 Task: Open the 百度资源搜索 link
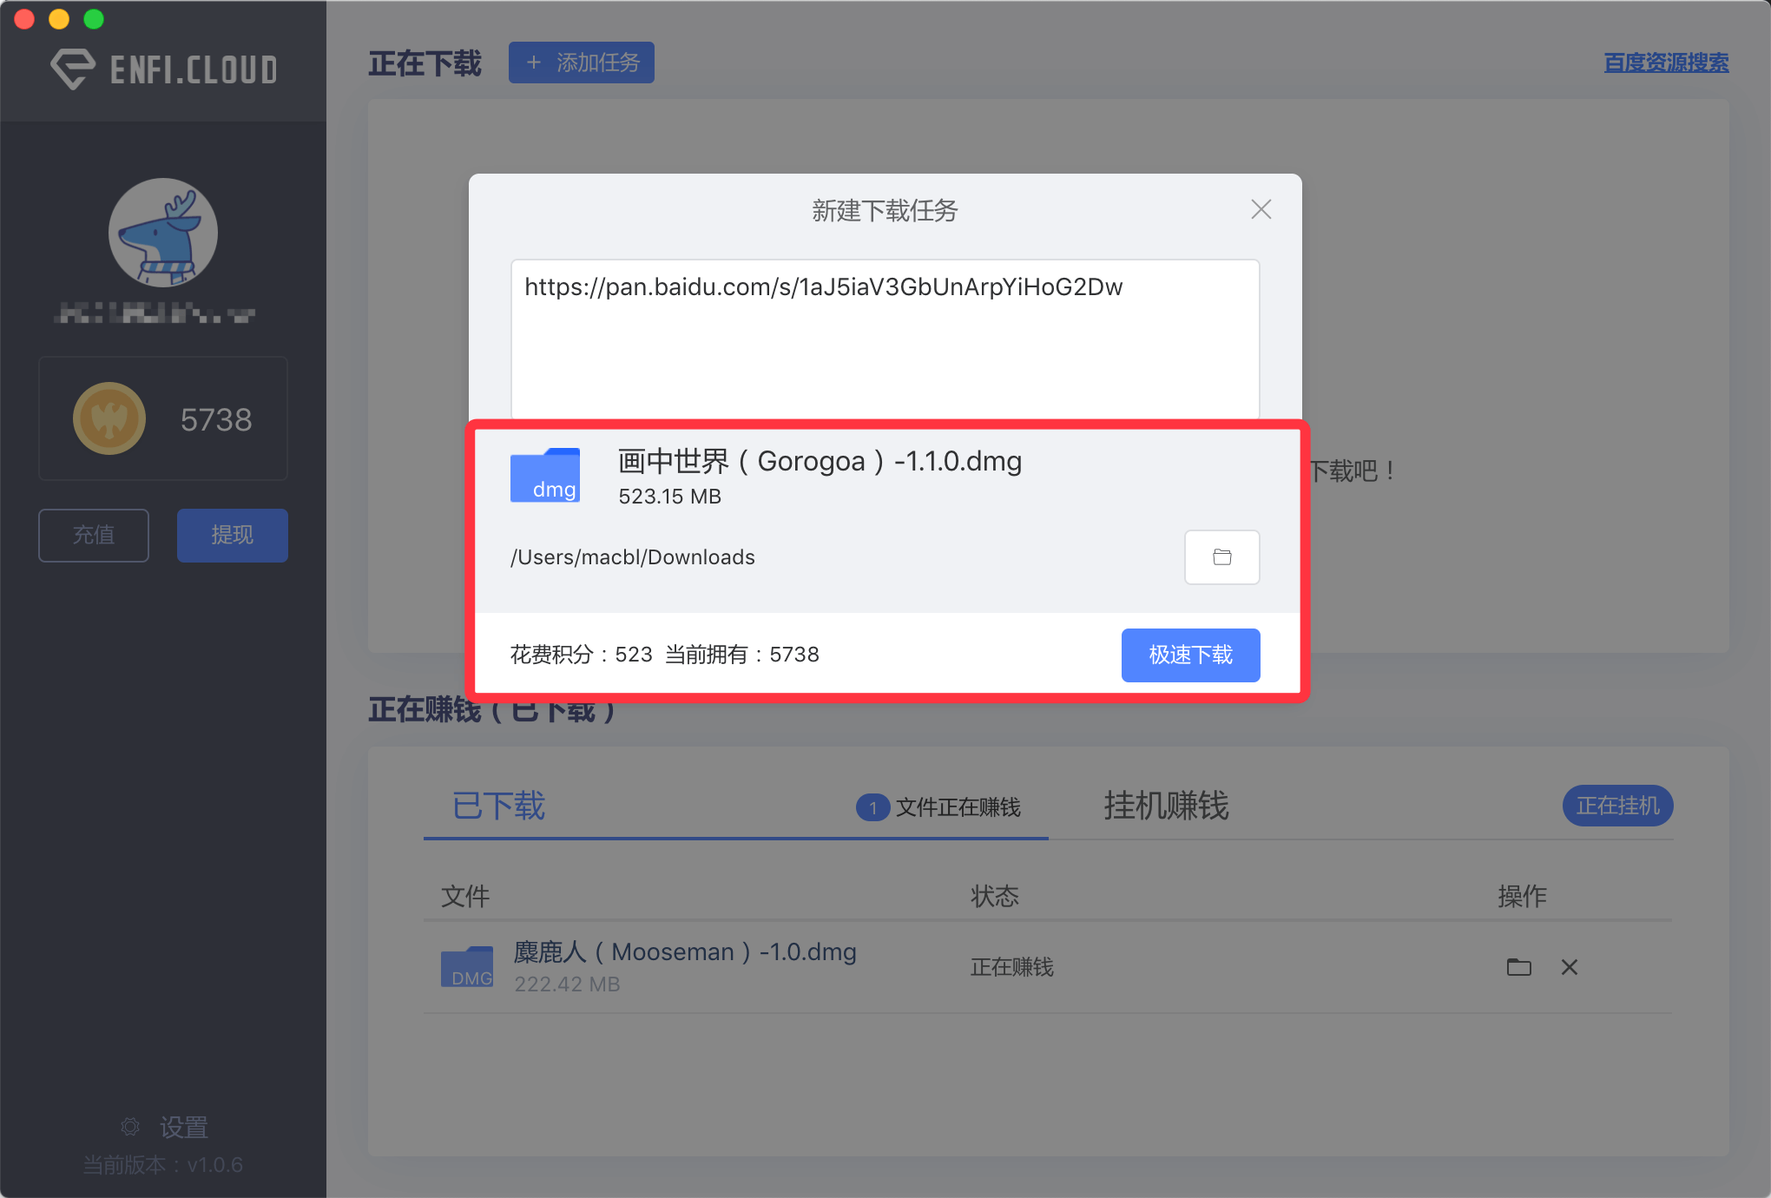(x=1666, y=63)
